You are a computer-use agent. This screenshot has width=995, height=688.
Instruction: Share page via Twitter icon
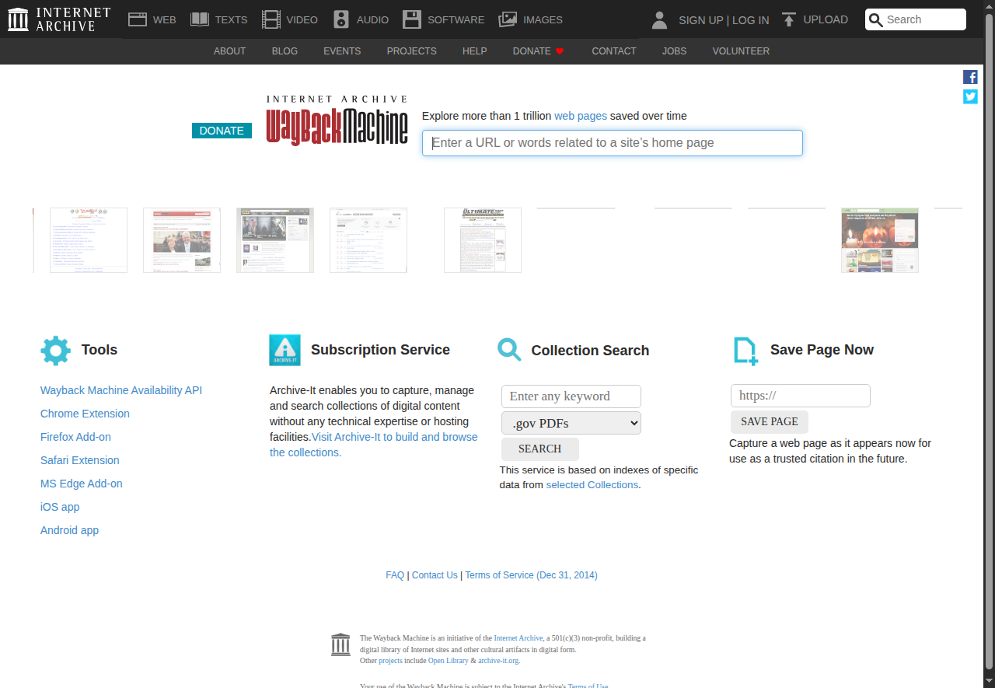[970, 96]
